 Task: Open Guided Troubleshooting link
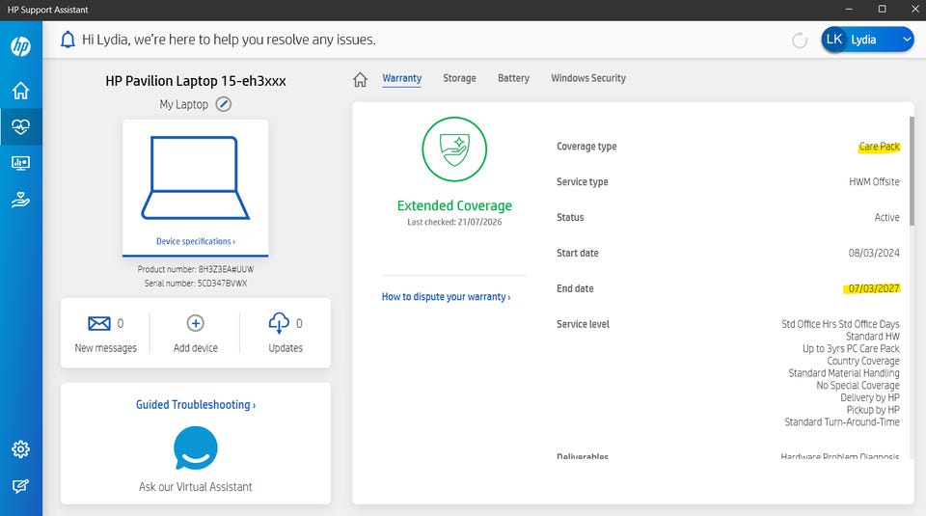196,404
